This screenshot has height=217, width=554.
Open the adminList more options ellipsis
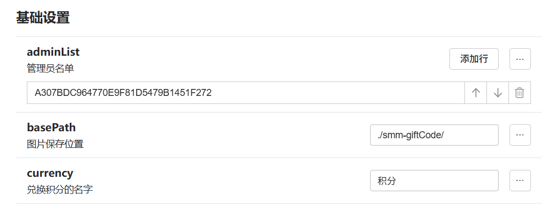[x=520, y=59]
